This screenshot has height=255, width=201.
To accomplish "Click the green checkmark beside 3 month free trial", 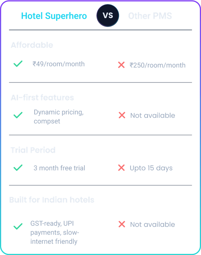I will coord(18,168).
